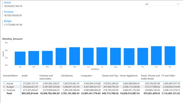Image resolution: width=183 pixels, height=103 pixels.
Task: Click the Amount axis title
Action: [x=3, y=54]
